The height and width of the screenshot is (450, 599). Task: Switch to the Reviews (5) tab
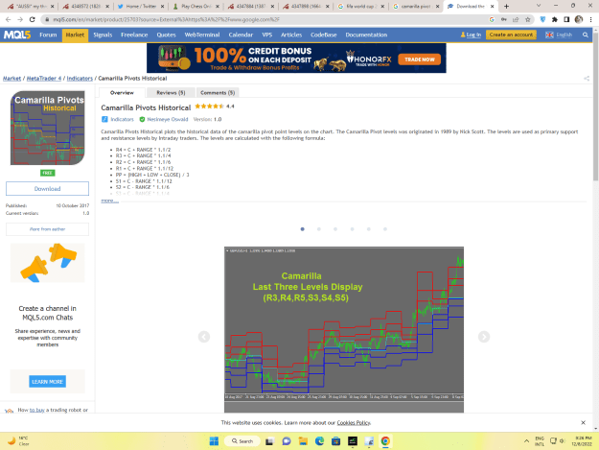(171, 92)
